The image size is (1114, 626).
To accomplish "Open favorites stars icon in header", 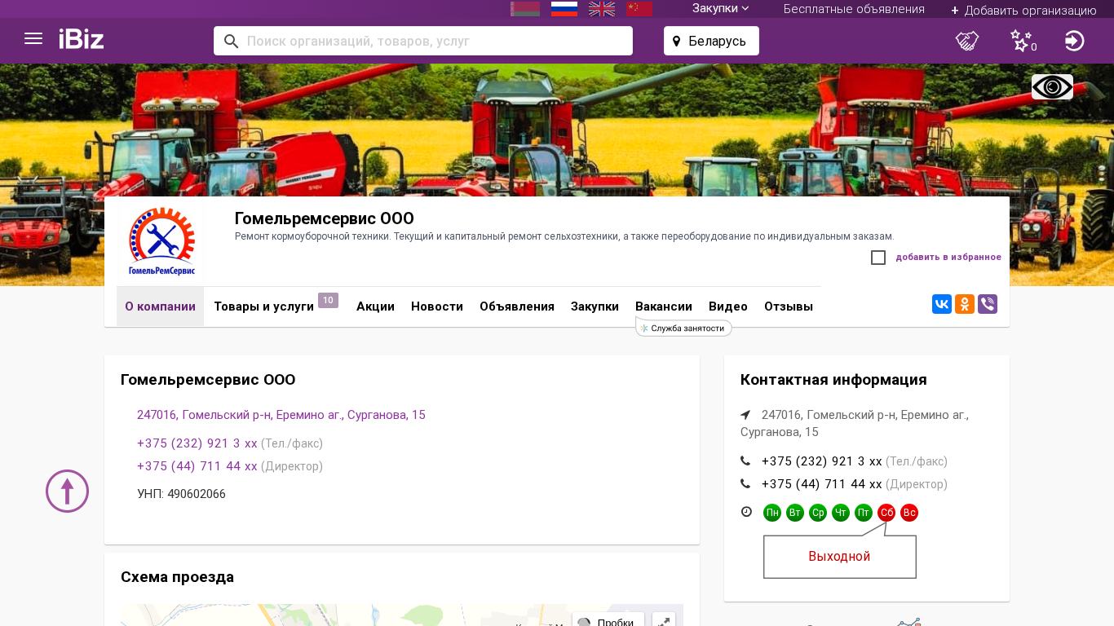I will 1021,41.
